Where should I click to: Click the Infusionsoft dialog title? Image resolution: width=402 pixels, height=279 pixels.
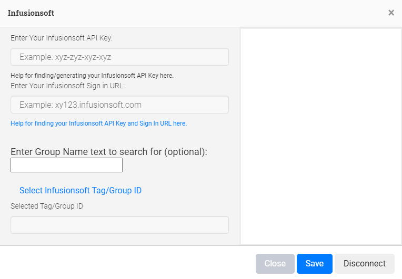(31, 13)
